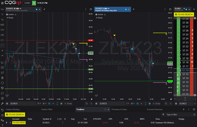Add a Study to the 5 Min chart
The image size is (197, 127).
click(x=99, y=18)
